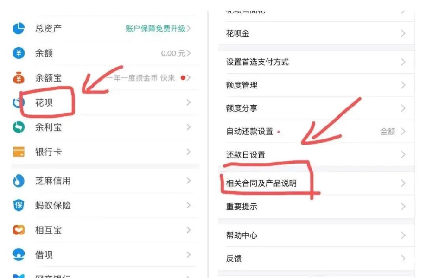Screen dimensions: 426x278
Task: Tap the 总资产 pie chart icon
Action: pos(19,29)
